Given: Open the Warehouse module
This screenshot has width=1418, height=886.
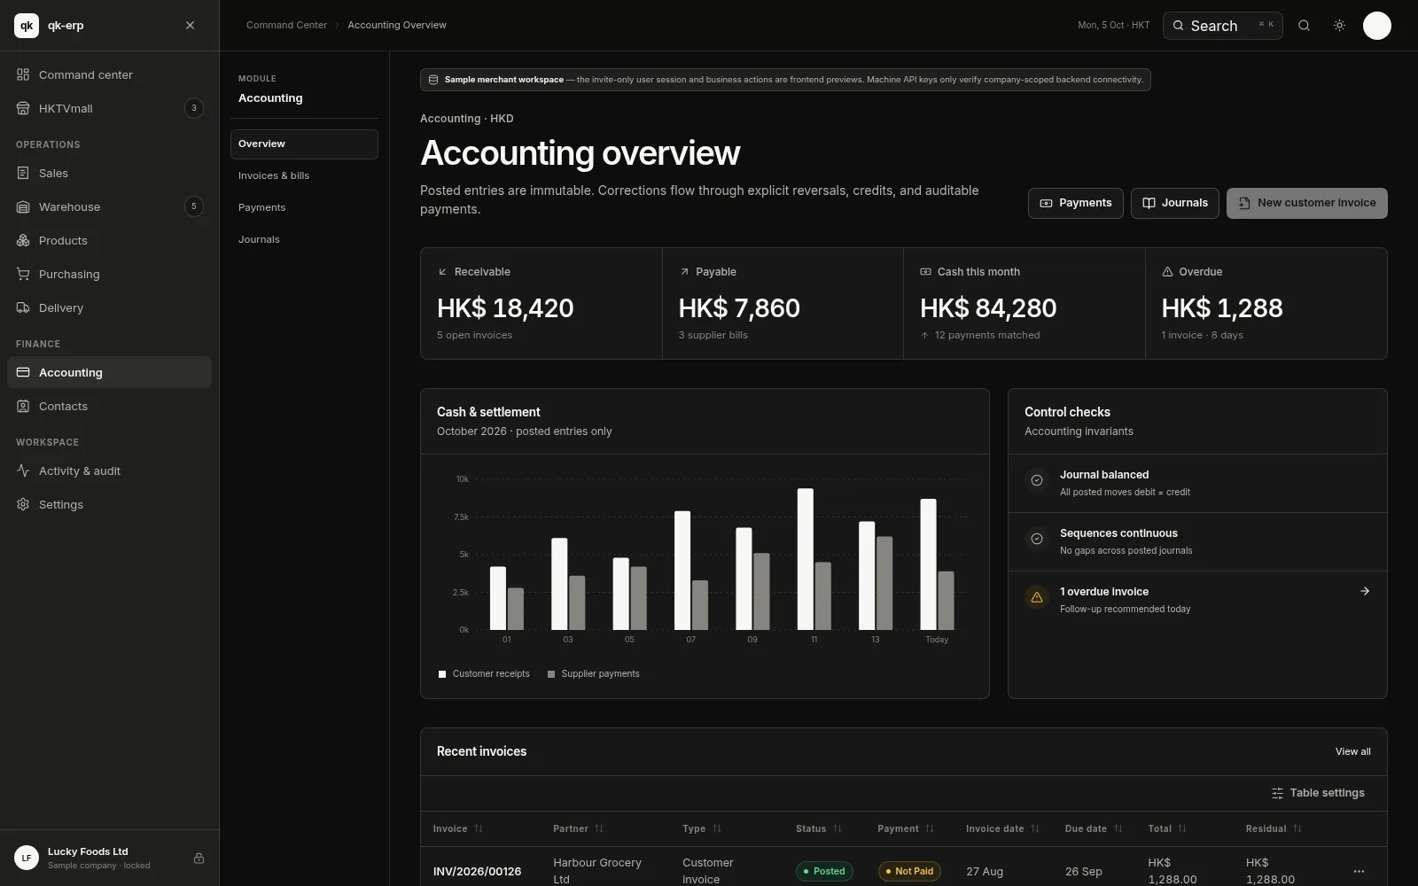Looking at the screenshot, I should point(109,206).
